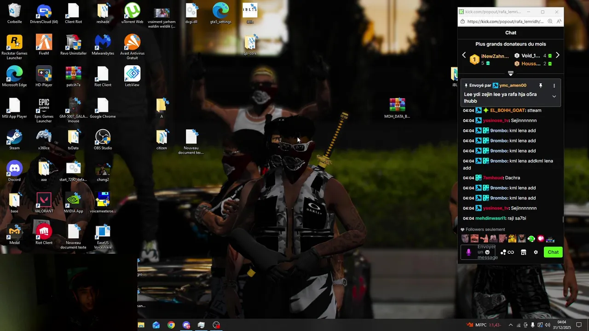The height and width of the screenshot is (331, 589).
Task: Click the iNewZahn top donor name
Action: pyautogui.click(x=495, y=56)
